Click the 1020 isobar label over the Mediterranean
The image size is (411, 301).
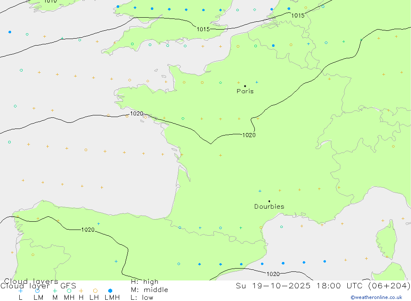pos(273,274)
